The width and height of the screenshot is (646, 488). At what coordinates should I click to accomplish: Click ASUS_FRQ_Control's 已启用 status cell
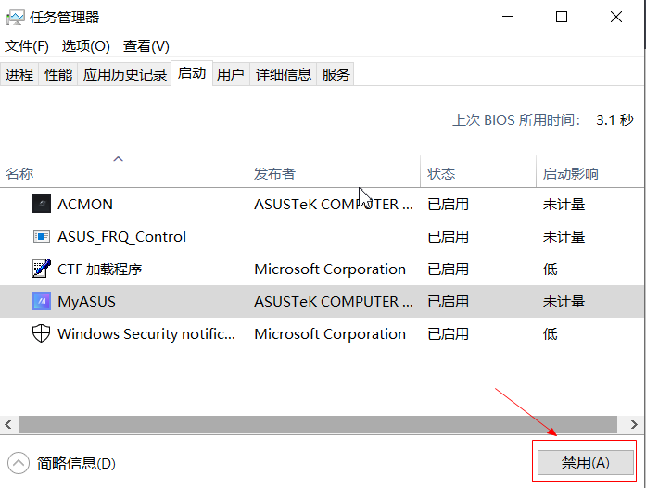pyautogui.click(x=448, y=237)
